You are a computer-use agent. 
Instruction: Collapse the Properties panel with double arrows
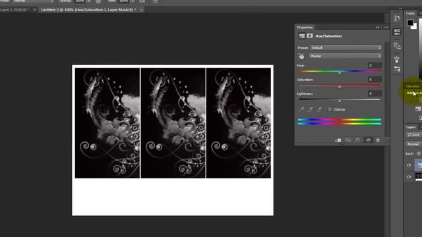click(x=378, y=28)
